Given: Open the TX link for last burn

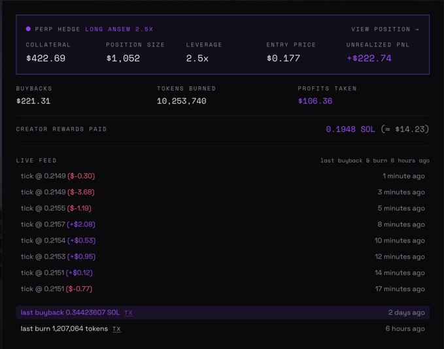Looking at the screenshot, I should [x=116, y=329].
